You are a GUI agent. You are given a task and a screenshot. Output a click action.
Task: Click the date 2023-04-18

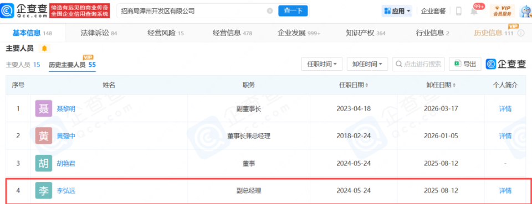pyautogui.click(x=353, y=109)
